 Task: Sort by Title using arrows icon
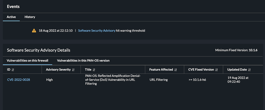point(94,70)
